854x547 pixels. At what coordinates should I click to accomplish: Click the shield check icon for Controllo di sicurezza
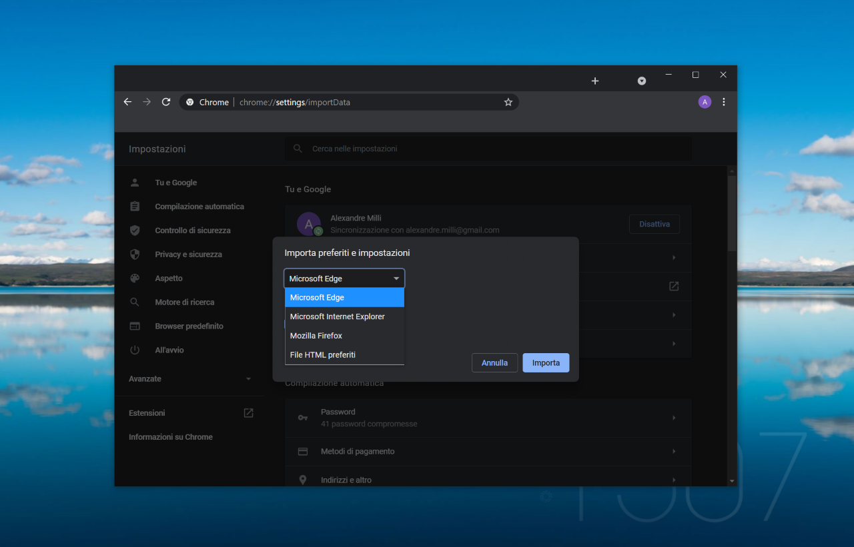[x=135, y=231]
